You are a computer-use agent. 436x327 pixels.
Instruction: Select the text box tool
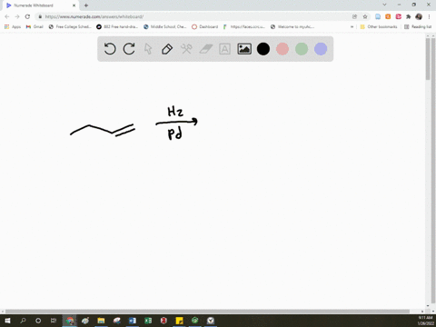[x=224, y=49]
